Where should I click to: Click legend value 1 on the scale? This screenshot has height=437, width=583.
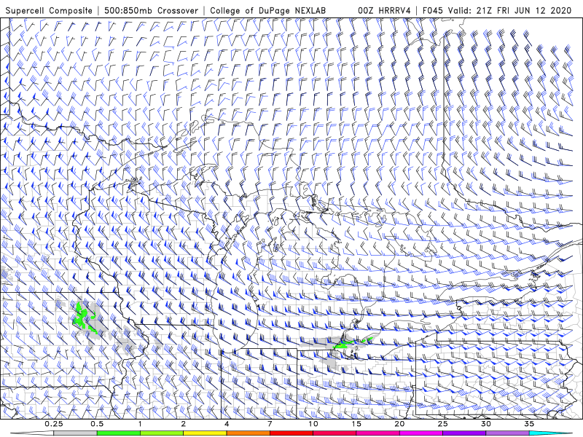click(140, 424)
